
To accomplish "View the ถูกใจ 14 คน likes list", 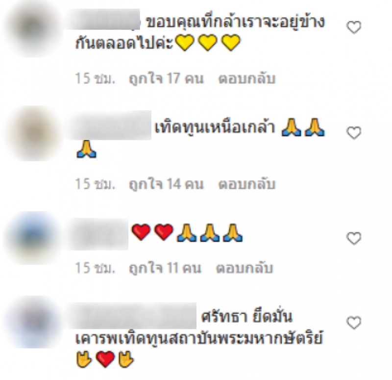I will [x=166, y=184].
